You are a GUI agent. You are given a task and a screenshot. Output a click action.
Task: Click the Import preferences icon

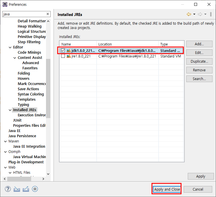(17, 189)
